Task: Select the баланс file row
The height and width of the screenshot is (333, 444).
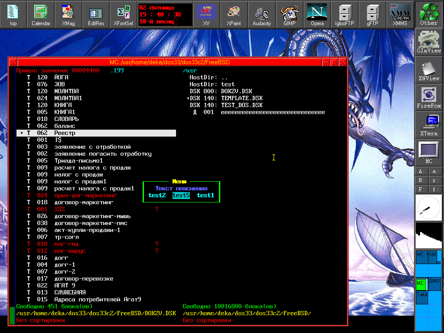Action: click(x=96, y=126)
